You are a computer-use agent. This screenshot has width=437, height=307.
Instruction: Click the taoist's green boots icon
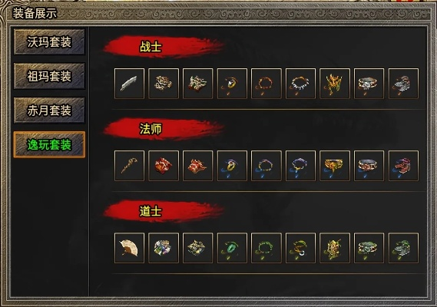tap(403, 248)
